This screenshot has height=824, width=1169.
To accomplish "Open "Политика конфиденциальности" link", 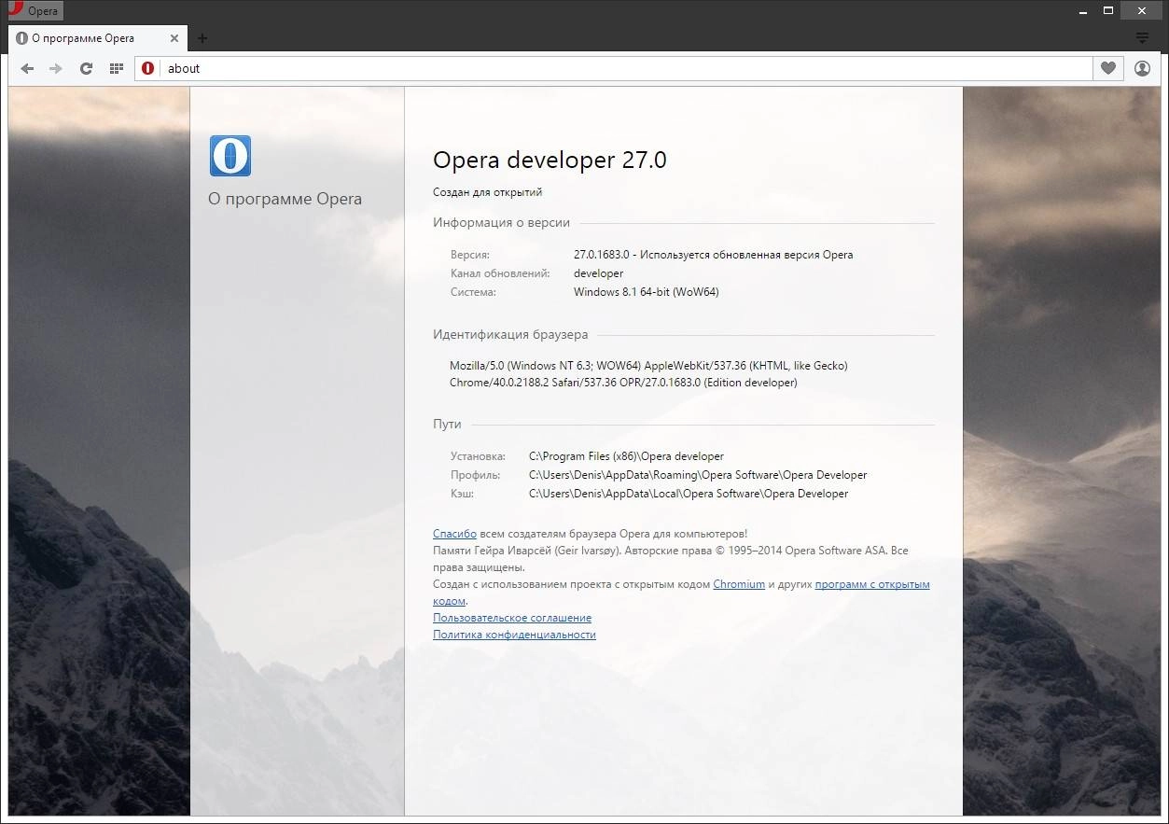I will (x=514, y=635).
